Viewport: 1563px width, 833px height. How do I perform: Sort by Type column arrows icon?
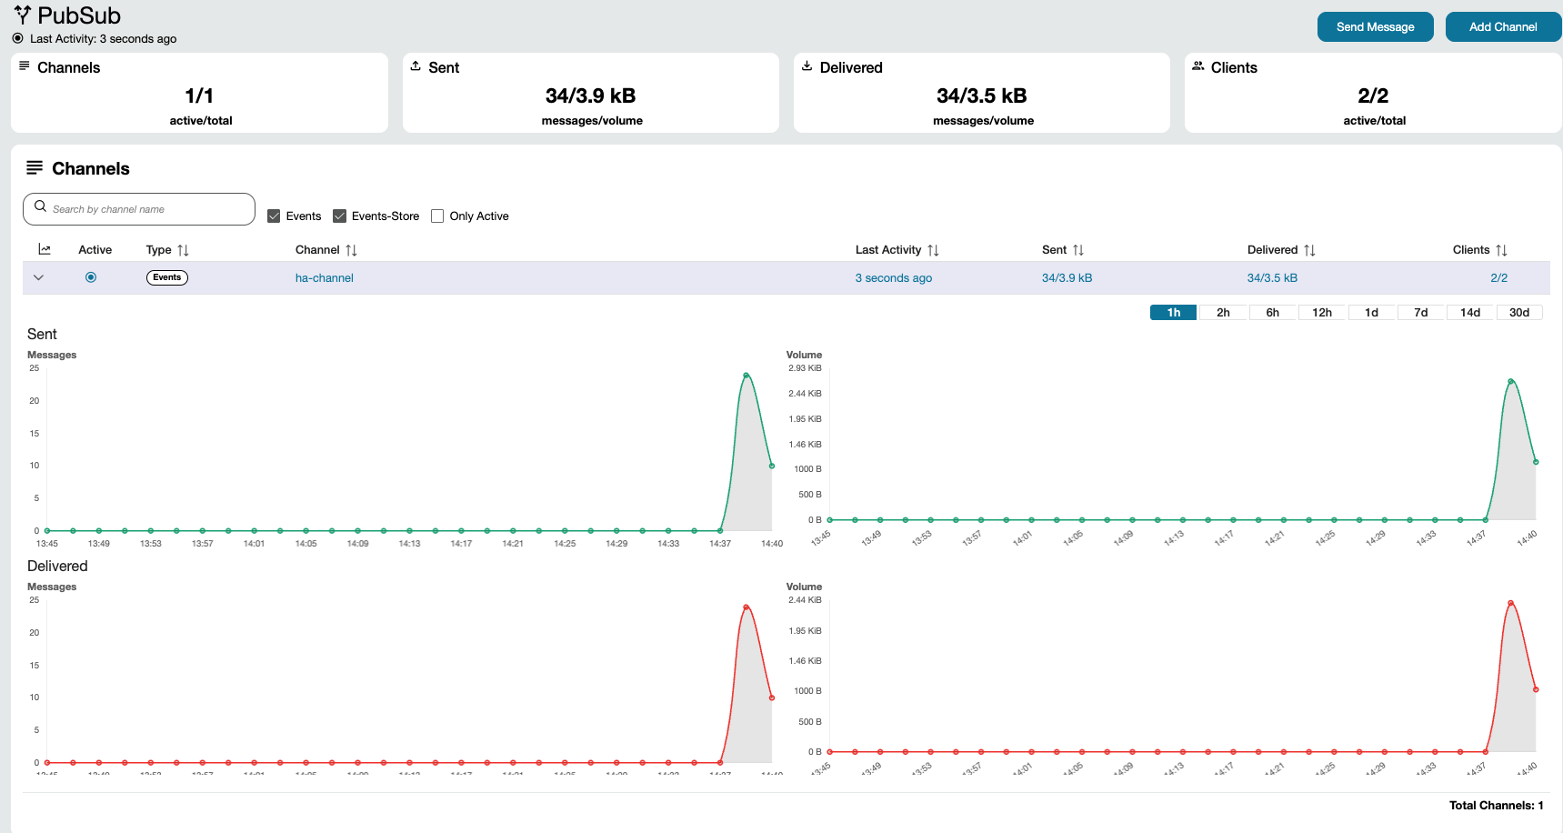(x=183, y=250)
